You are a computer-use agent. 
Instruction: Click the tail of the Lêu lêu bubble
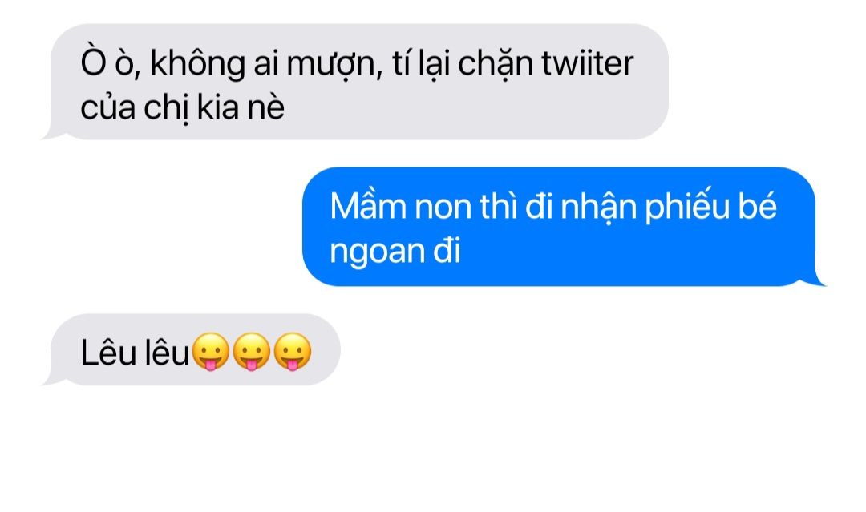[52, 377]
